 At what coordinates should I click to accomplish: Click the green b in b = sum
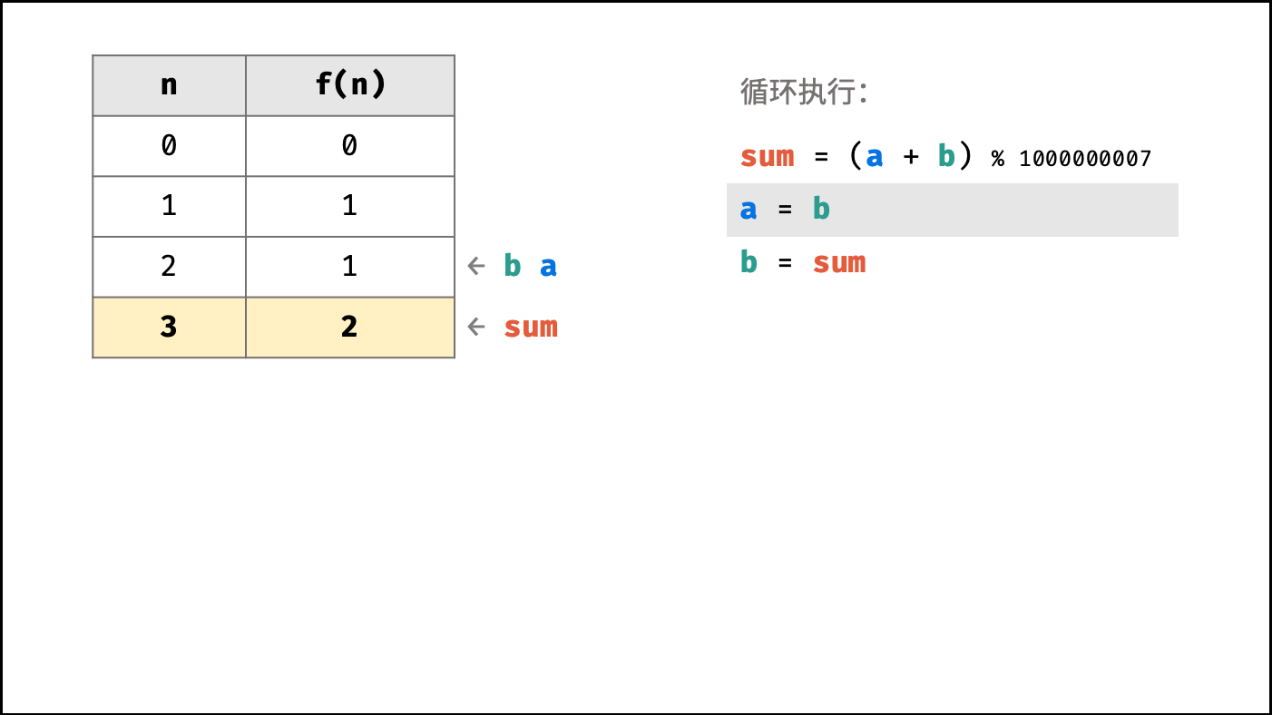point(749,262)
